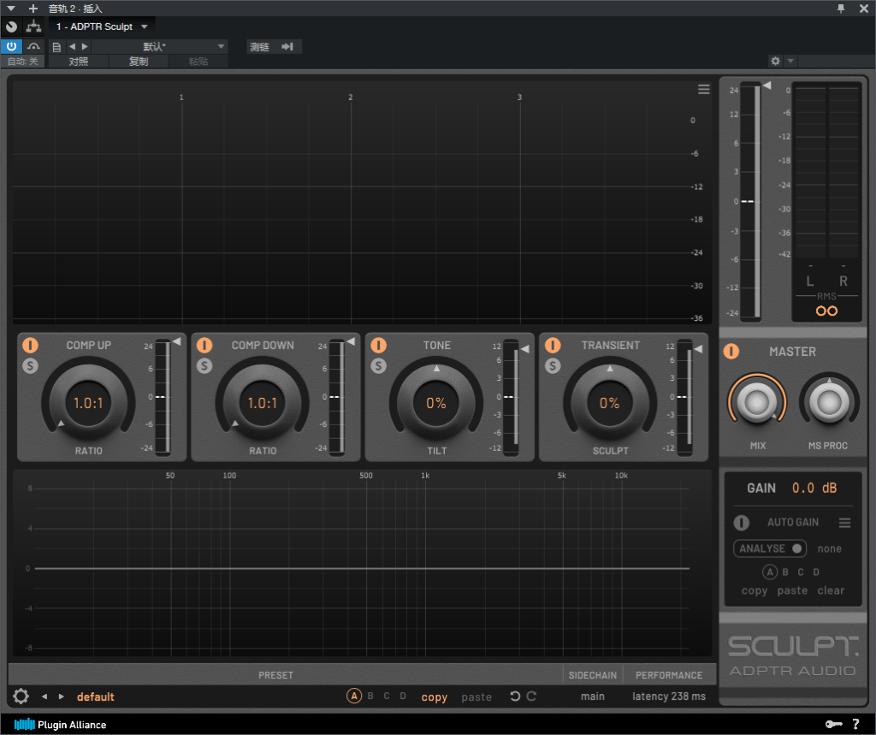Click the TONE tilt knob
This screenshot has width=876, height=735.
click(435, 402)
